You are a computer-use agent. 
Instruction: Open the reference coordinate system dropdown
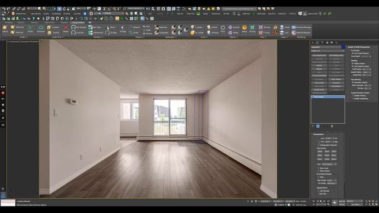pyautogui.click(x=81, y=9)
